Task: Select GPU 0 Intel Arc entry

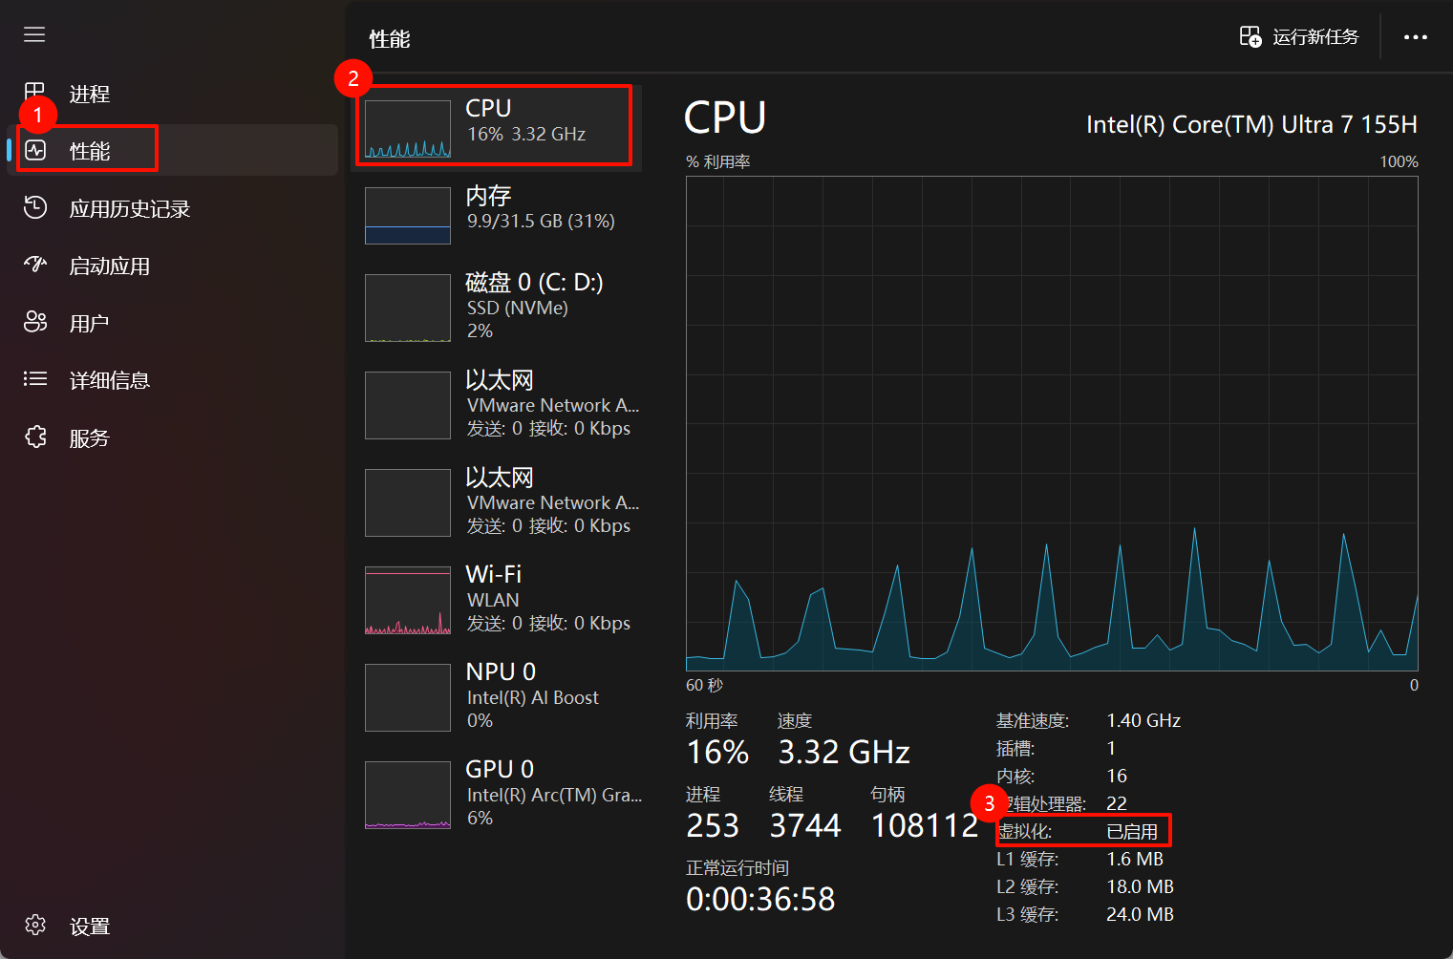Action: click(x=497, y=794)
